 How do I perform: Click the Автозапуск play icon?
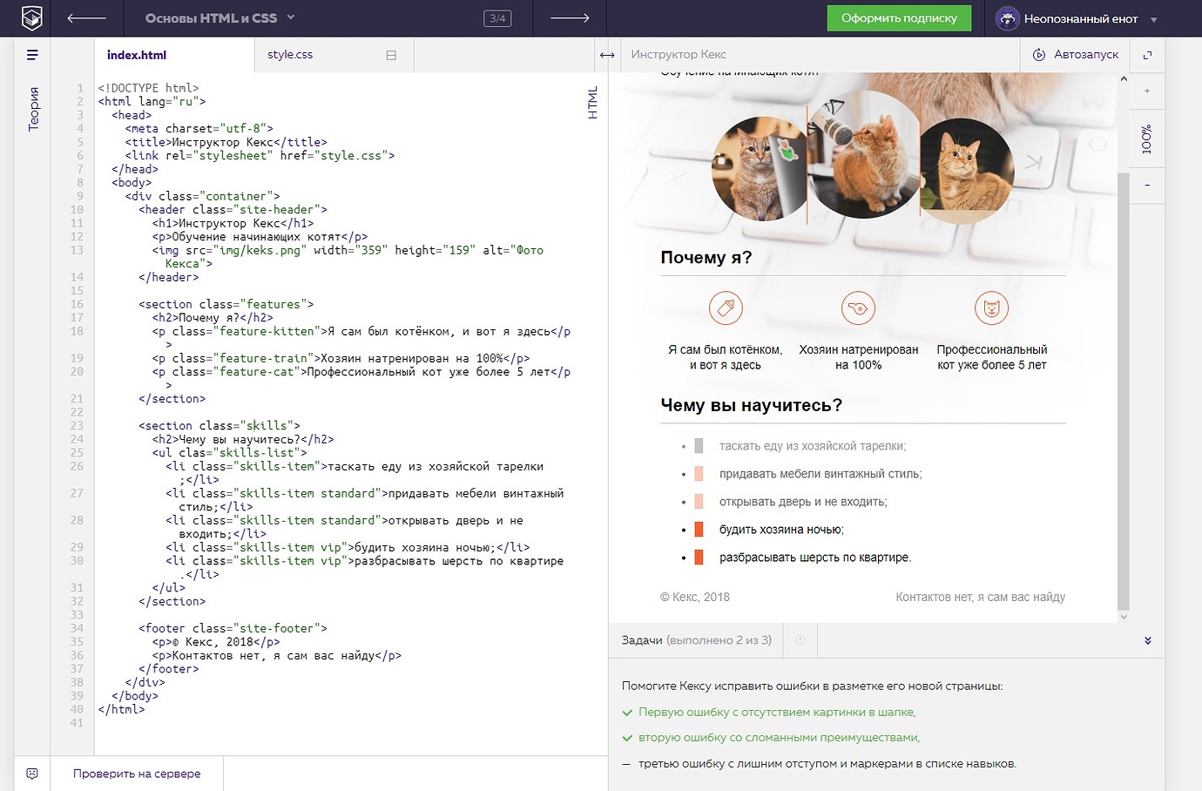click(1039, 55)
